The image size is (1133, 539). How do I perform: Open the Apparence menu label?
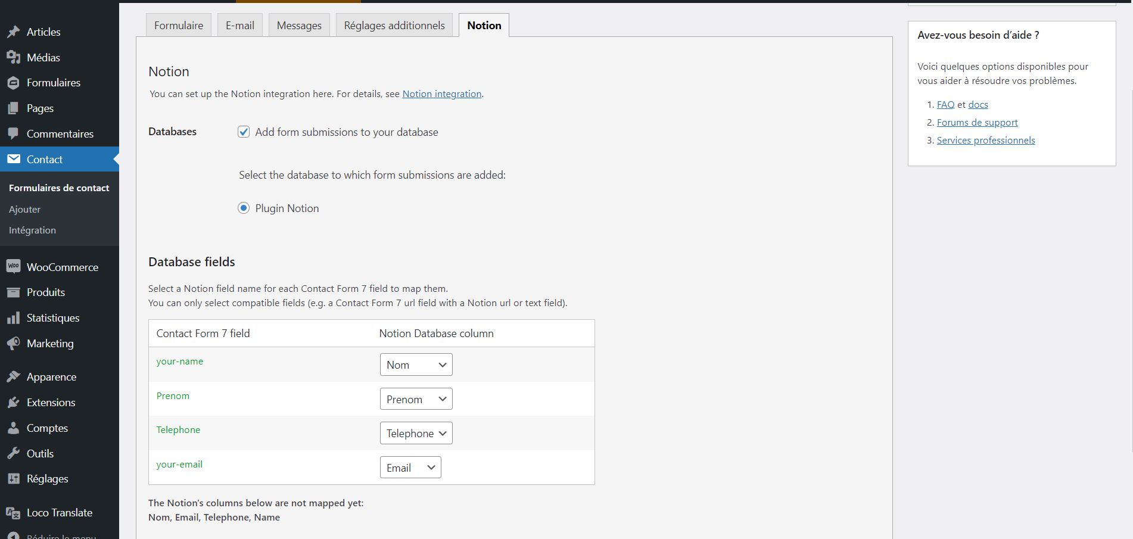point(51,377)
